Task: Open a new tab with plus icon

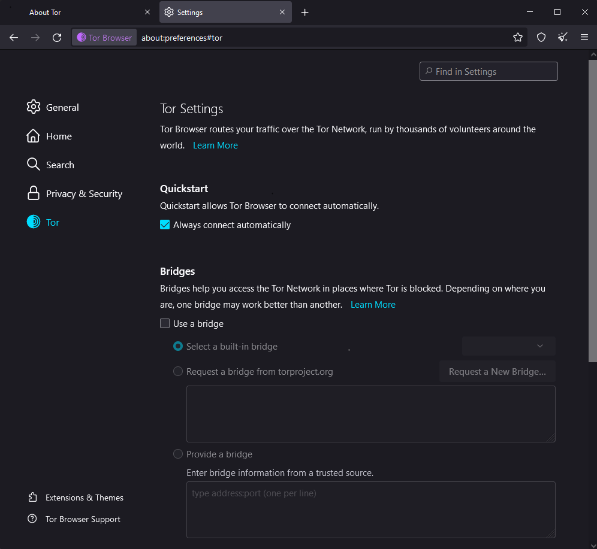Action: 304,13
